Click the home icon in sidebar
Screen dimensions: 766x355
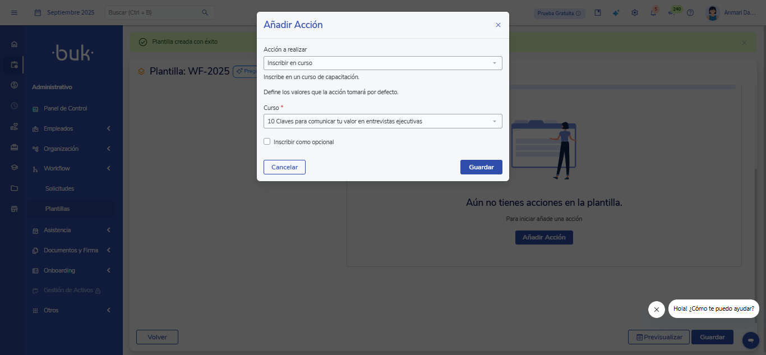click(14, 44)
